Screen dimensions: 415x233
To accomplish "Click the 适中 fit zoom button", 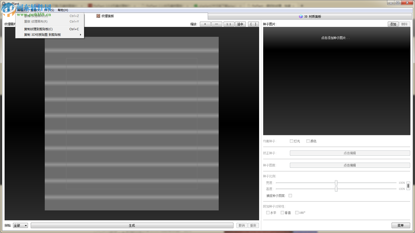I will coord(240,24).
